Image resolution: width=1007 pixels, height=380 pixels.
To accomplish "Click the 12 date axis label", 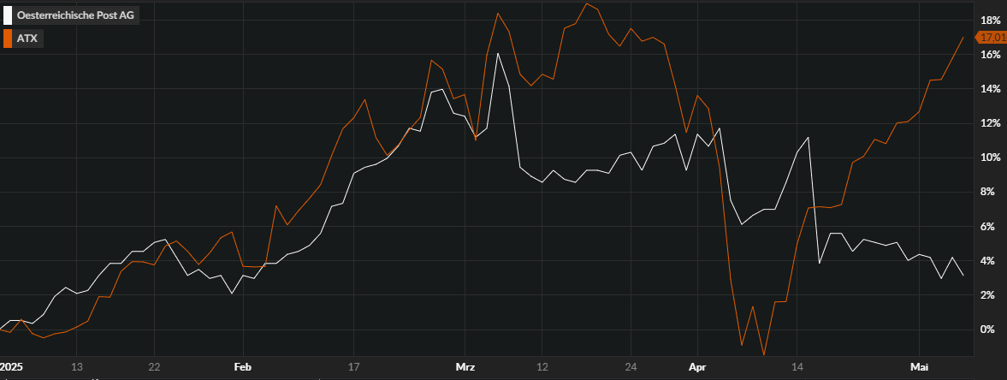I will (x=542, y=367).
